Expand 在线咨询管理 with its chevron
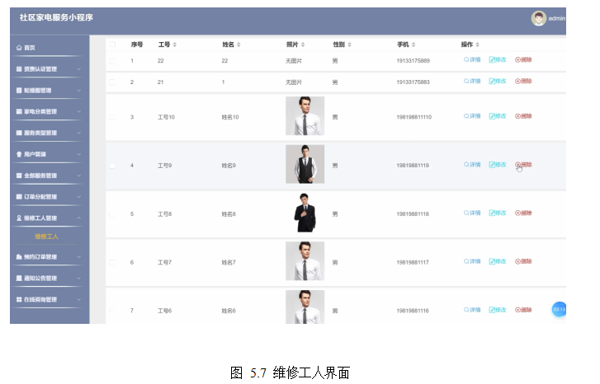The image size is (600, 384). pyautogui.click(x=79, y=300)
